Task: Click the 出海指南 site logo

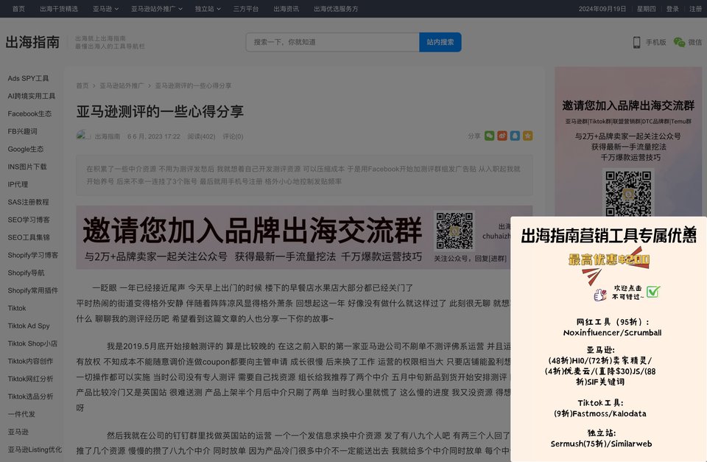Action: point(32,43)
